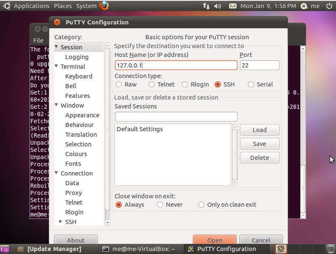Click the Open button to connect

[215, 239]
